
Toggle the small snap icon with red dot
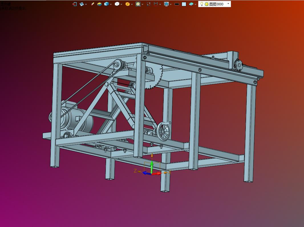pos(149,4)
